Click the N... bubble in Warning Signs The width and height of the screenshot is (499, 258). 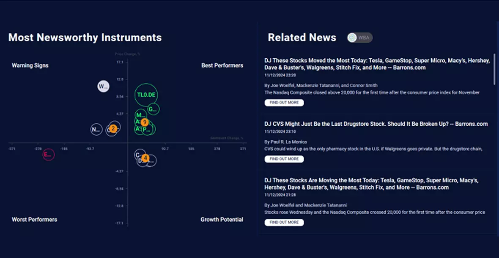(96, 129)
